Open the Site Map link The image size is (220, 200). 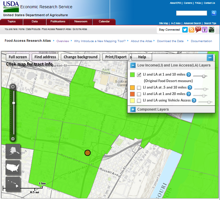click(x=164, y=23)
